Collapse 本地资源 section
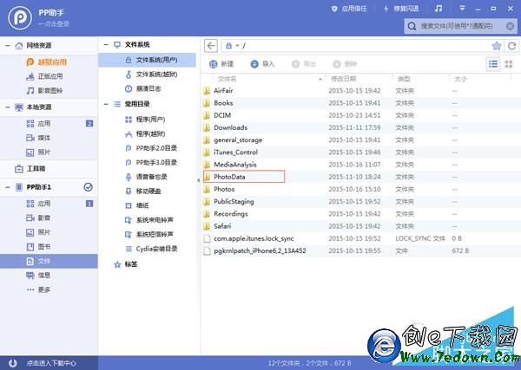Image resolution: width=521 pixels, height=370 pixels. [x=7, y=107]
